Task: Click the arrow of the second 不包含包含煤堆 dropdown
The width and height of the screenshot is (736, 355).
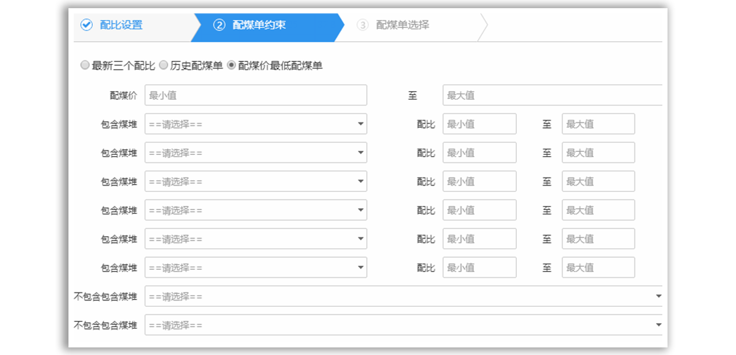Action: [x=658, y=325]
